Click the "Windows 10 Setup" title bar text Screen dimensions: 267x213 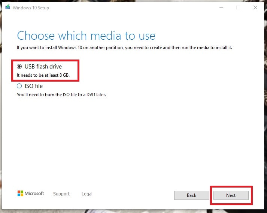(31, 7)
